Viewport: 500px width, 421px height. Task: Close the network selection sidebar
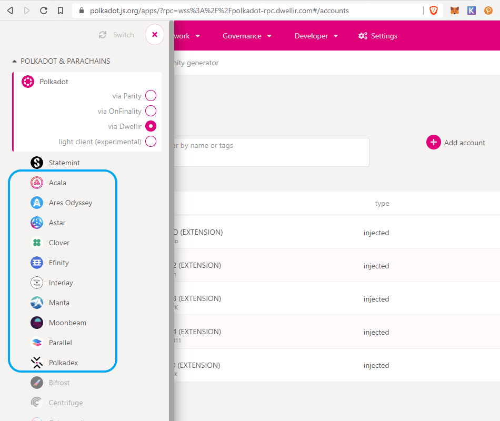[x=154, y=35]
